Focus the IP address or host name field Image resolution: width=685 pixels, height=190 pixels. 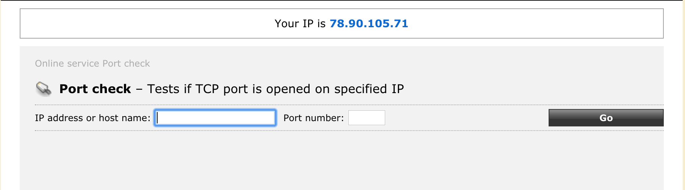pyautogui.click(x=215, y=118)
